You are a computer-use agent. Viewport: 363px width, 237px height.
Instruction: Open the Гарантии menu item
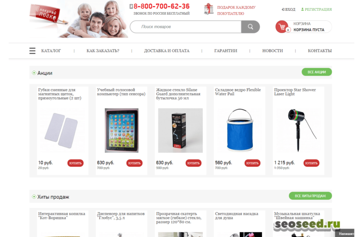[226, 51]
